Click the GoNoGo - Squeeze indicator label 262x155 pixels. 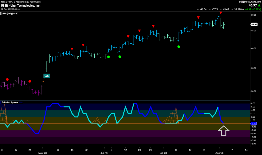coord(10,102)
